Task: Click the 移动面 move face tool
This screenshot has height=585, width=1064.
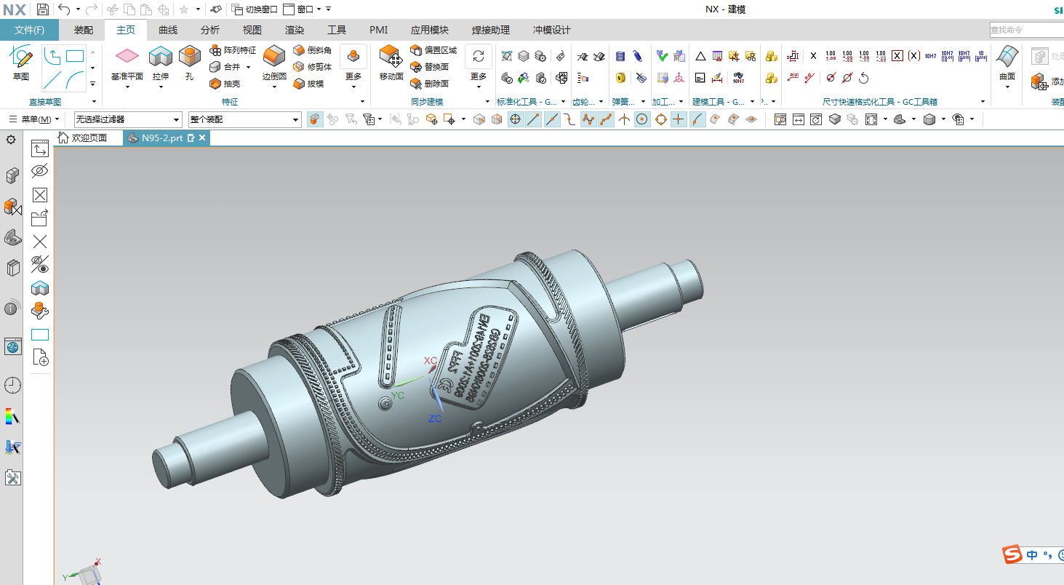Action: point(391,64)
